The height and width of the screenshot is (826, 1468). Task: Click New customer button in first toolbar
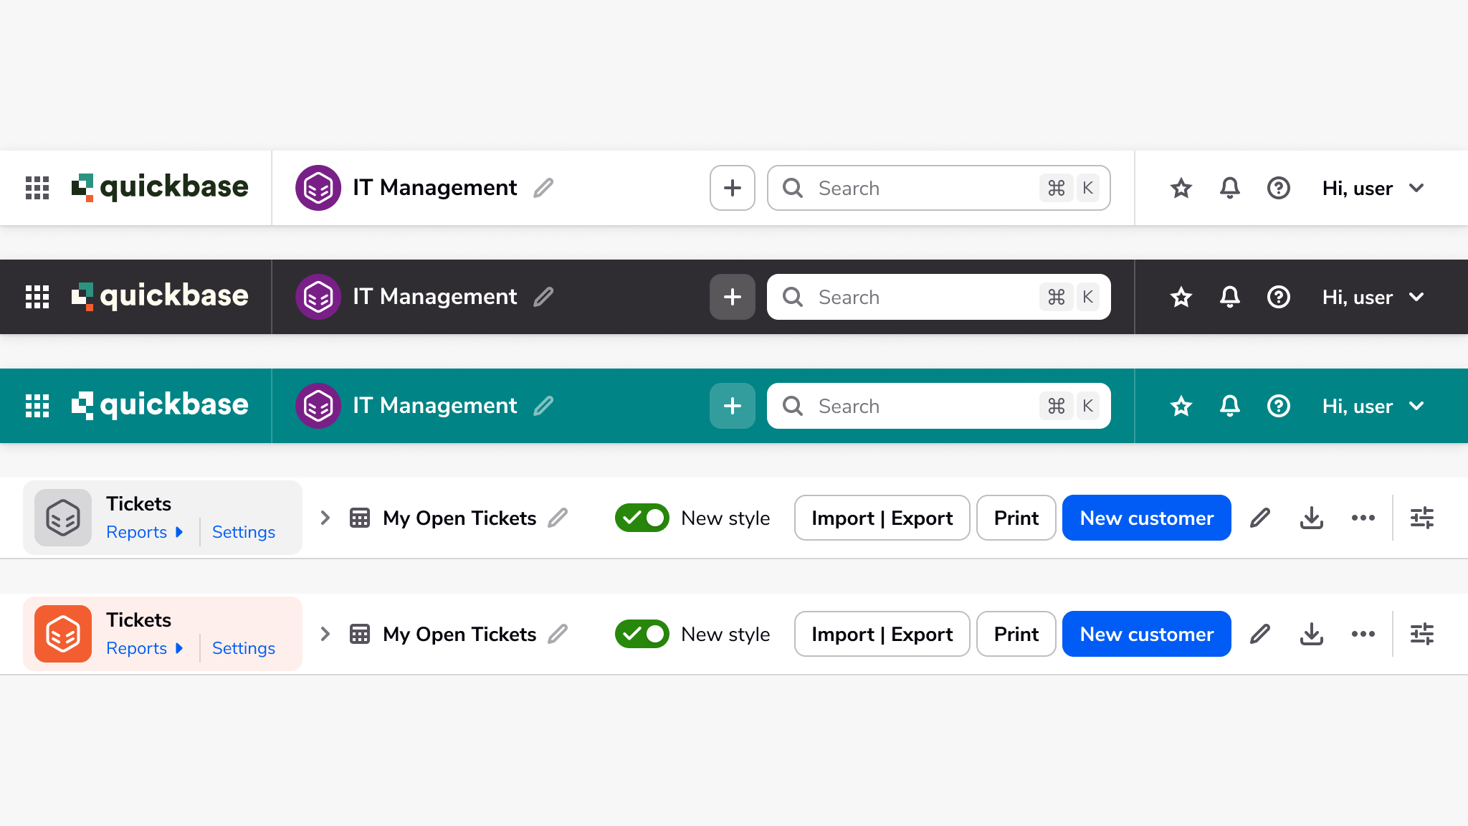point(1146,518)
